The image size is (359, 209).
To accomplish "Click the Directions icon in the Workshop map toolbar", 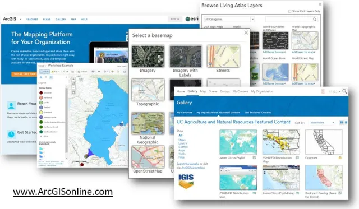I will 112,72.
